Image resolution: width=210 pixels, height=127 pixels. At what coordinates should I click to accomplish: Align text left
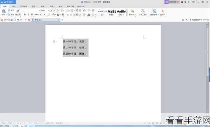(68, 15)
